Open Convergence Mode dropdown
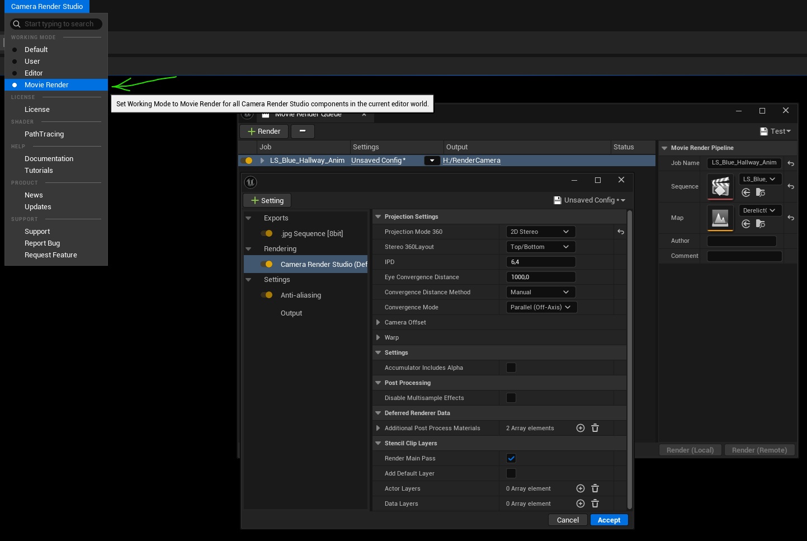 541,307
